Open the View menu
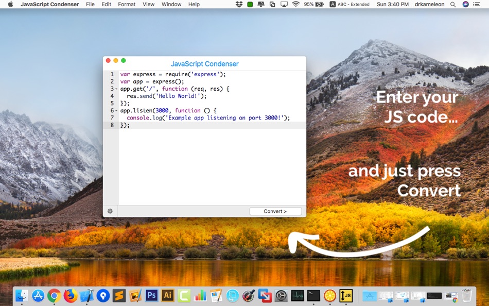This screenshot has width=489, height=306. click(x=148, y=4)
